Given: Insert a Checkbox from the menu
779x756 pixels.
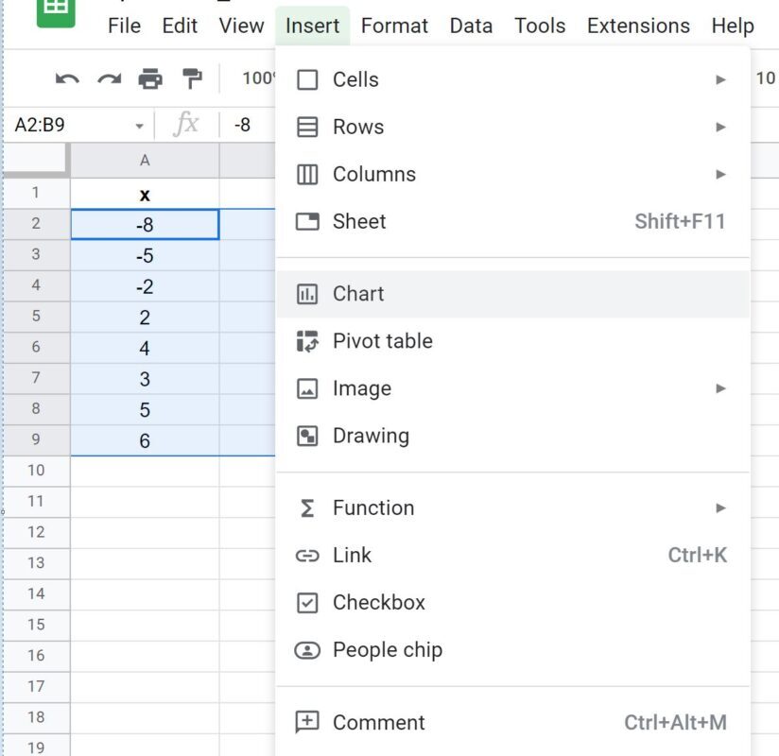Looking at the screenshot, I should point(512,603).
